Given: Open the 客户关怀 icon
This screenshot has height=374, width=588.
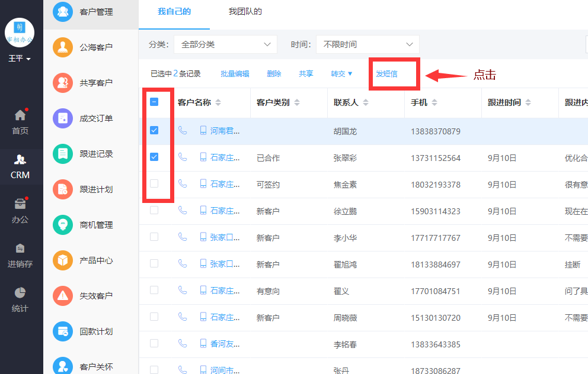Looking at the screenshot, I should click(x=63, y=366).
